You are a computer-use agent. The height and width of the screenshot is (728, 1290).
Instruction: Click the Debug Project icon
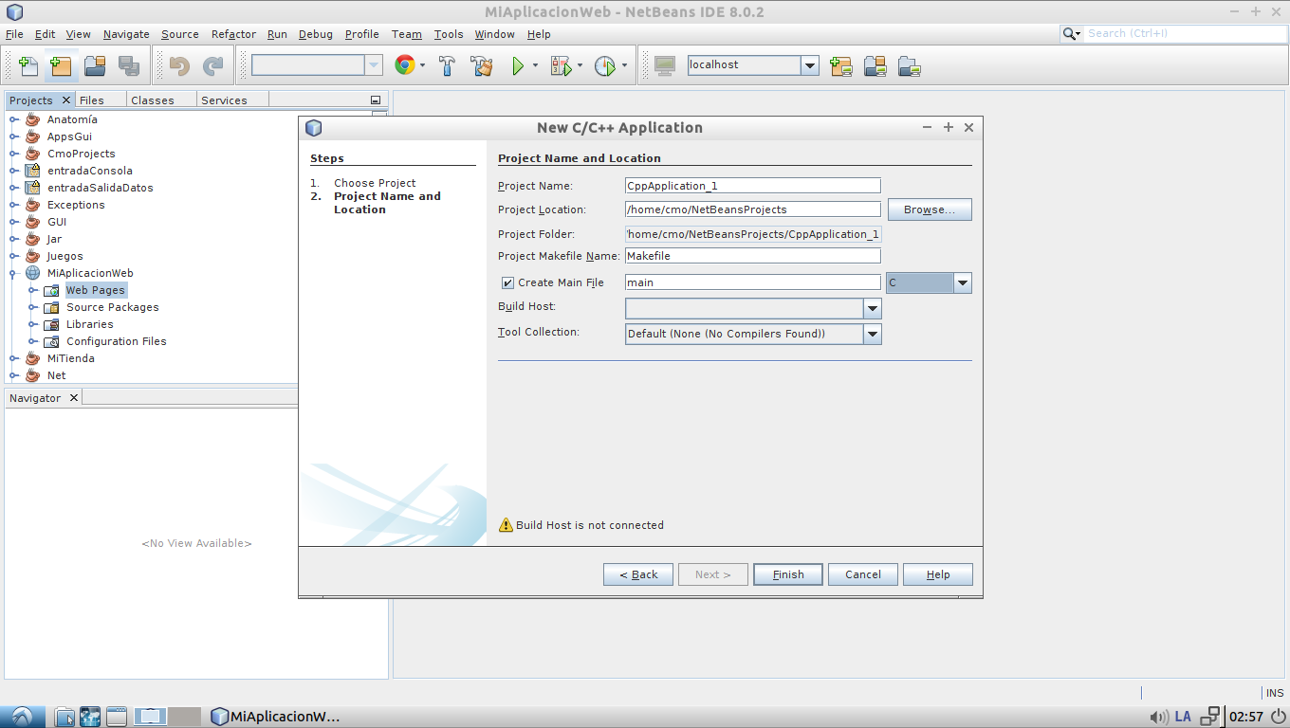point(562,65)
